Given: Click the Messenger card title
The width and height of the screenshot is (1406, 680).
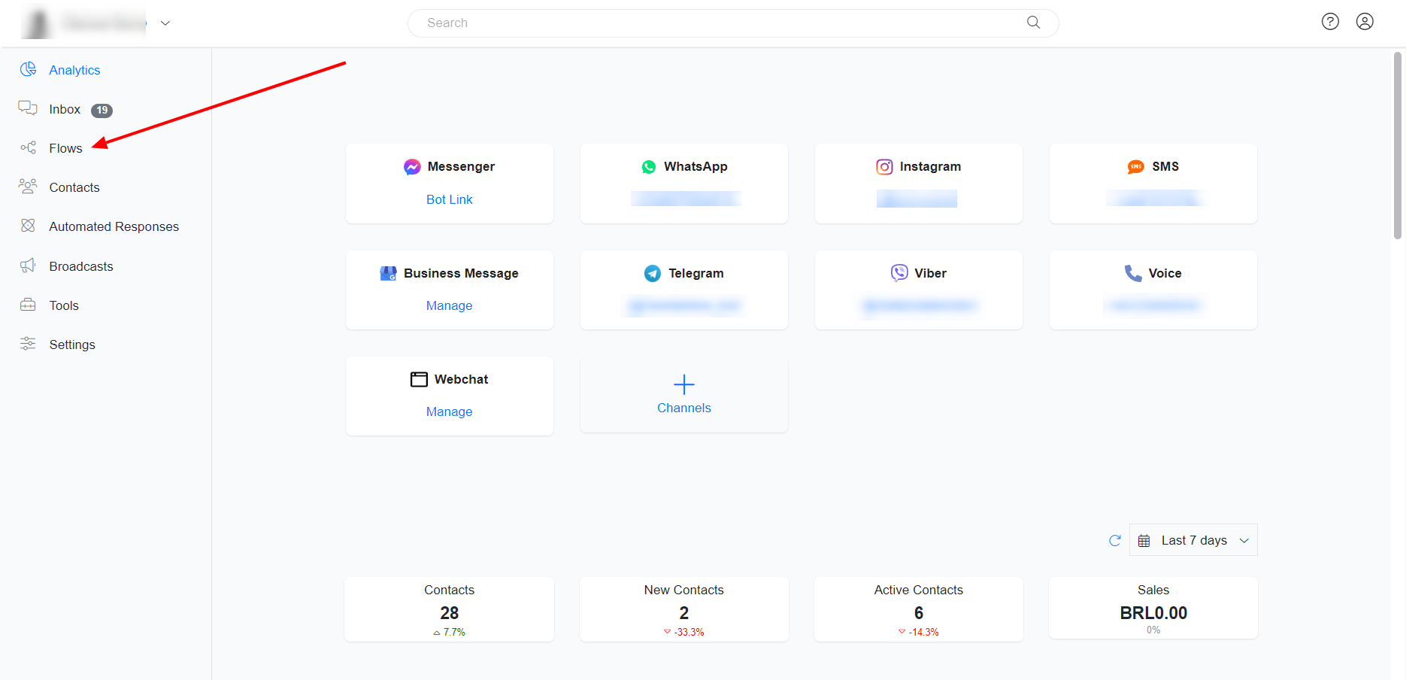Looking at the screenshot, I should click(x=461, y=167).
